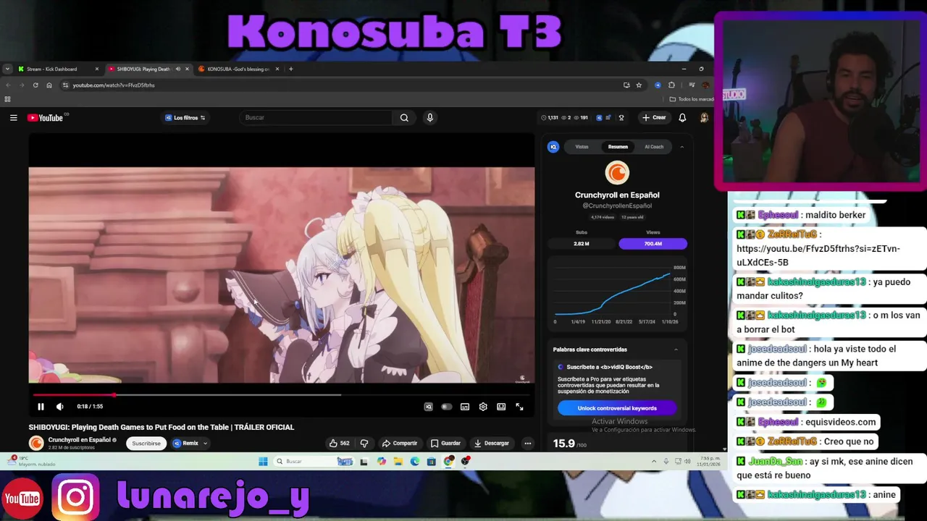Open the tab search dropdown arrow
Screen dimensions: 927x521
7,69
